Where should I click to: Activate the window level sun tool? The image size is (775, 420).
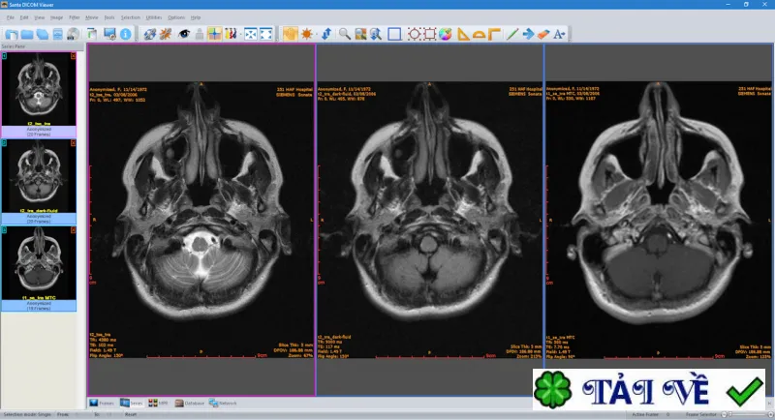click(307, 34)
